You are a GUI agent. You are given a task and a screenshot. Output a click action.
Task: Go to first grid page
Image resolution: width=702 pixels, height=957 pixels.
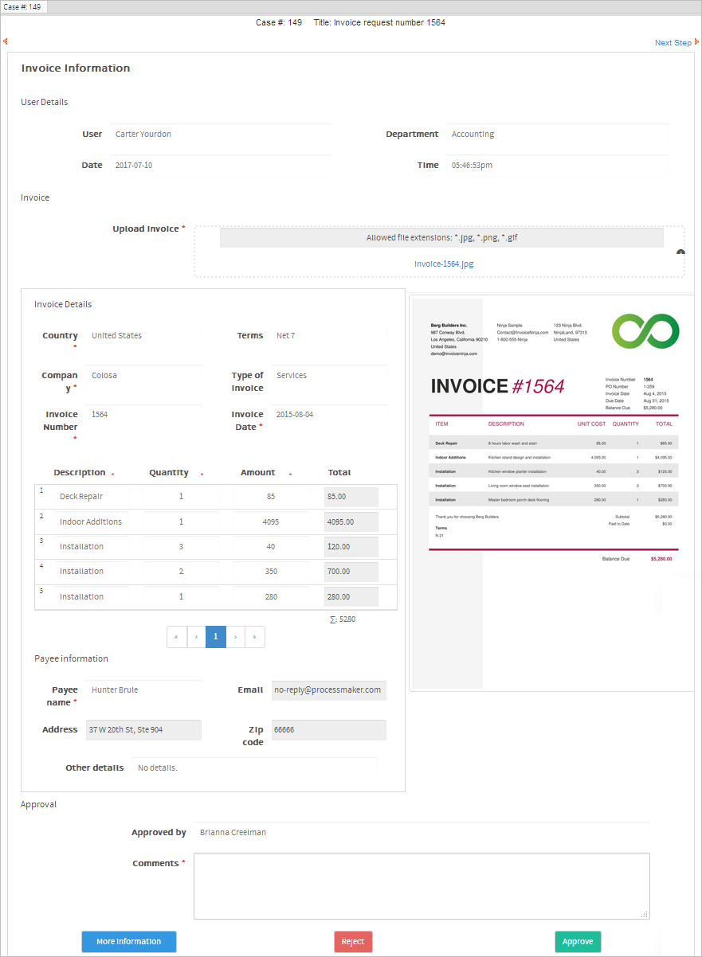click(x=176, y=637)
